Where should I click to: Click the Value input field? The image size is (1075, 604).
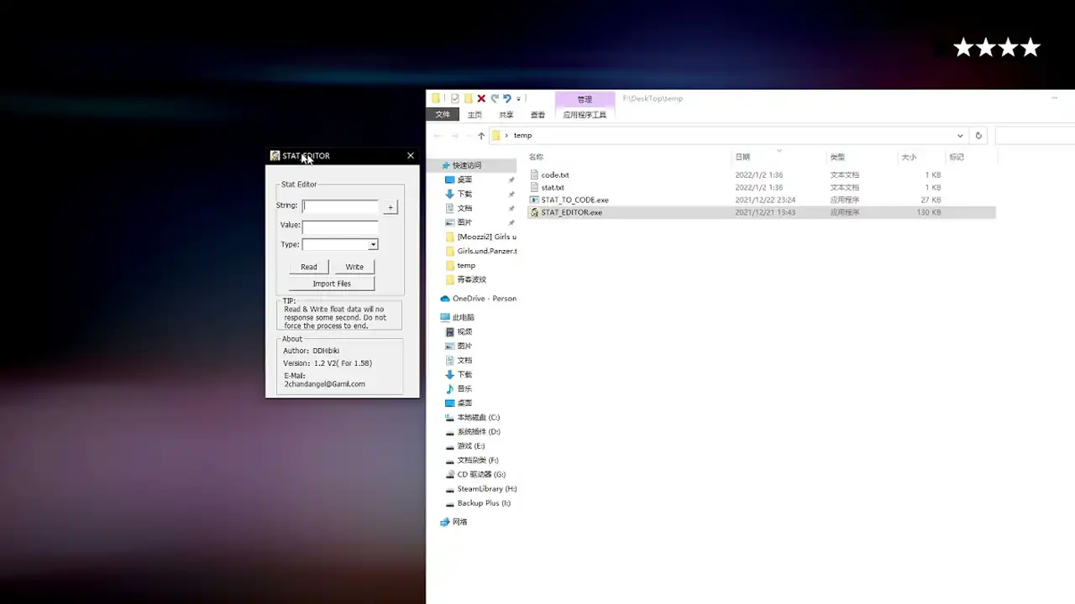point(340,226)
